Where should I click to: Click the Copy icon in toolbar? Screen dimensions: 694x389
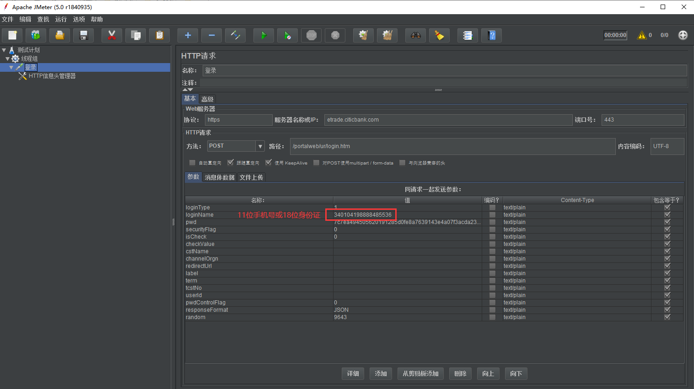tap(136, 35)
